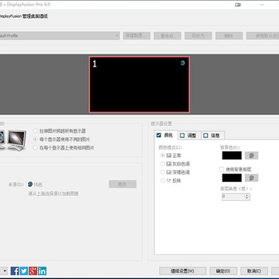Increase the 渐层角度 spinner value
This screenshot has width=279, height=279.
246,195
